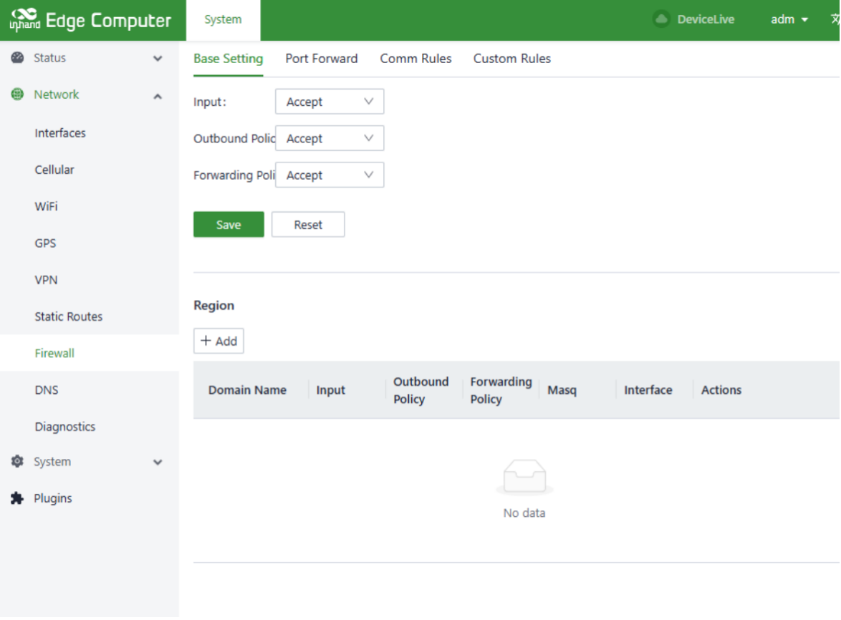Open the Static Routes page
The width and height of the screenshot is (841, 620).
pos(69,316)
